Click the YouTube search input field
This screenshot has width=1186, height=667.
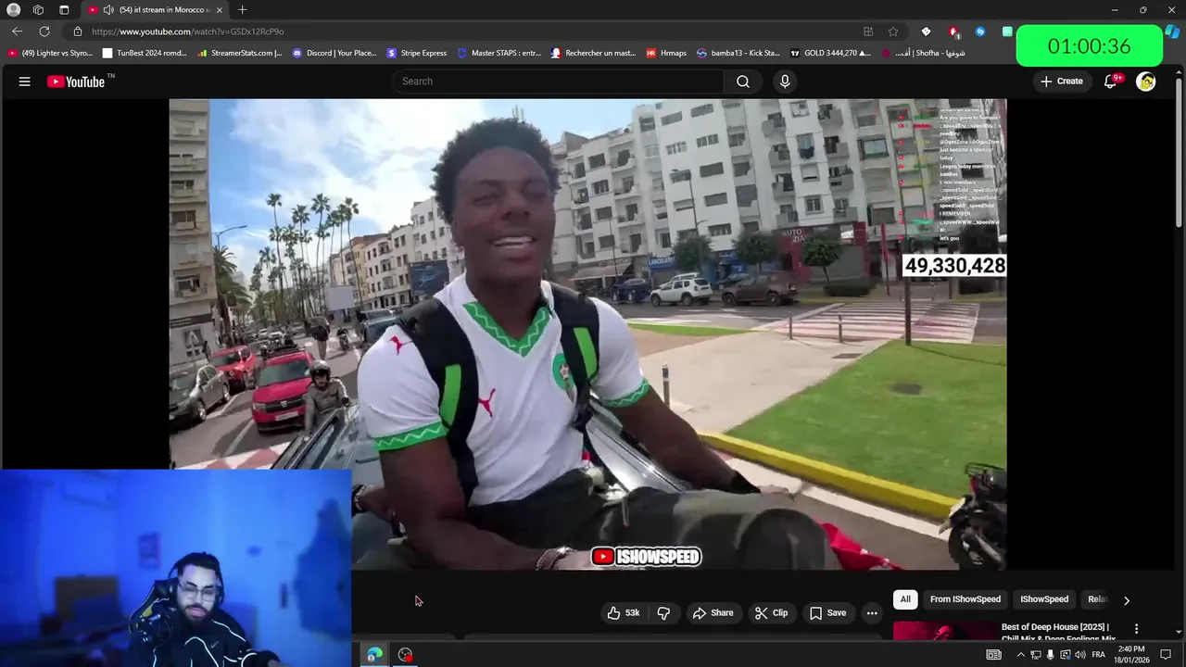[559, 82]
